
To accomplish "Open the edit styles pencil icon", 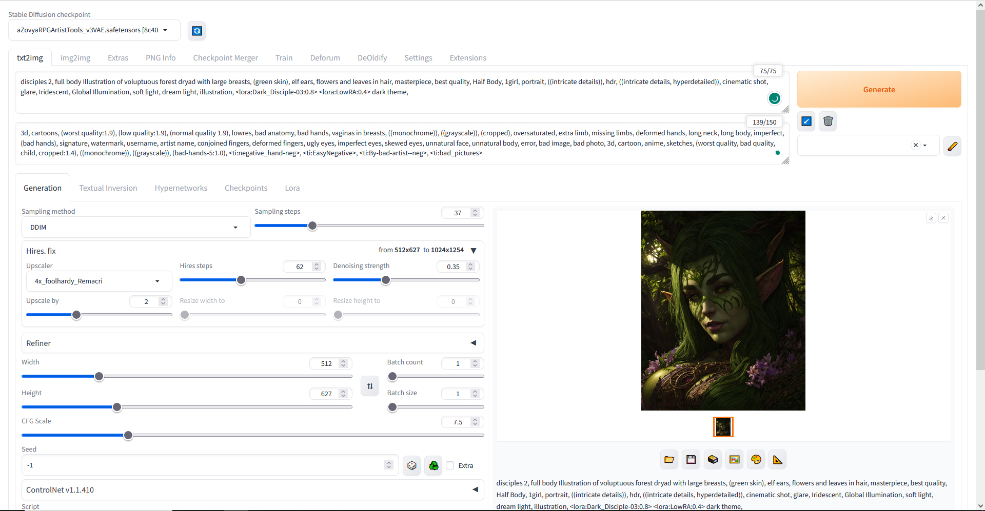I will pyautogui.click(x=952, y=146).
